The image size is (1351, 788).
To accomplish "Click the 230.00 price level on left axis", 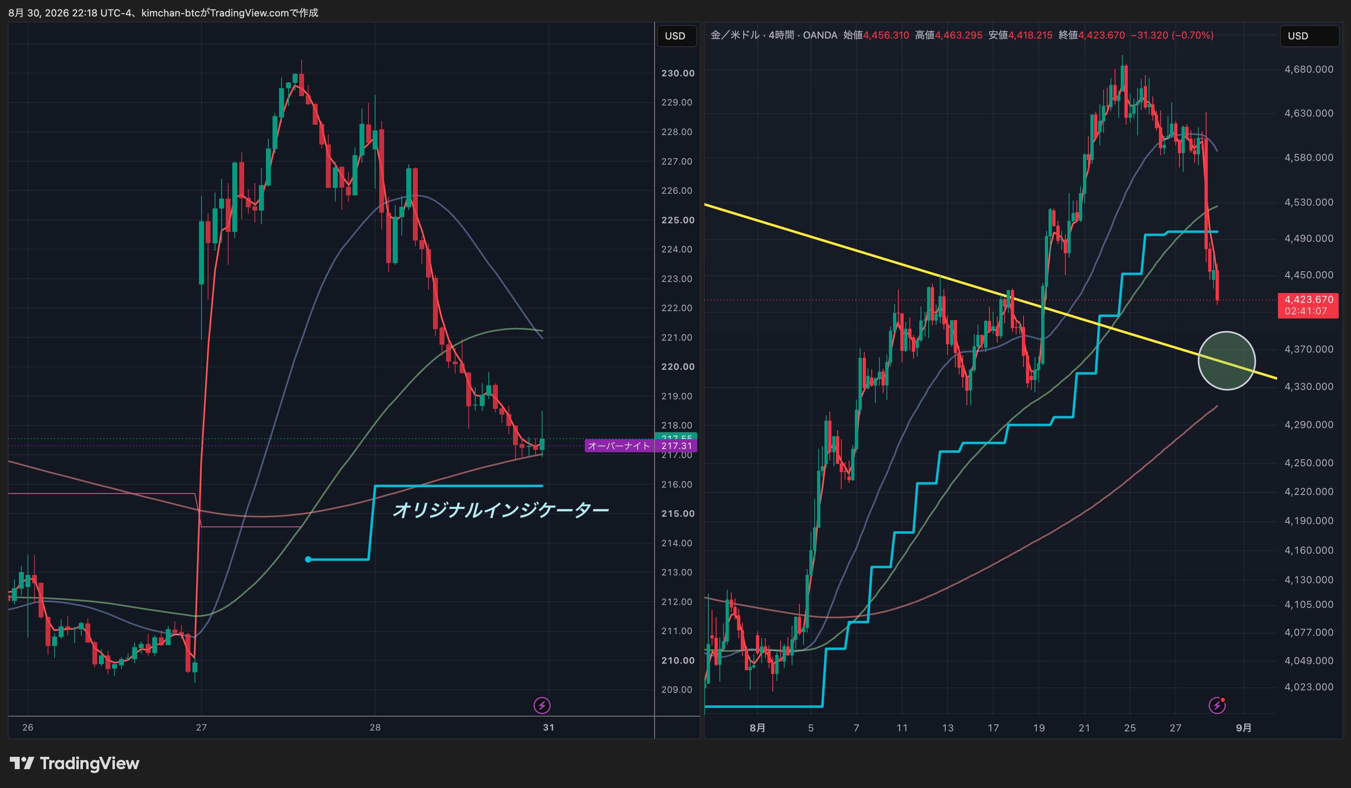I will (x=678, y=73).
